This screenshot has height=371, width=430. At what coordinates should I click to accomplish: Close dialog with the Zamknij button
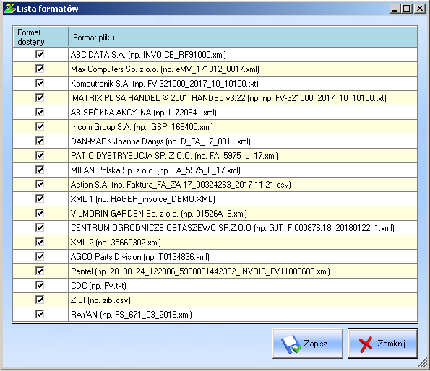[383, 344]
